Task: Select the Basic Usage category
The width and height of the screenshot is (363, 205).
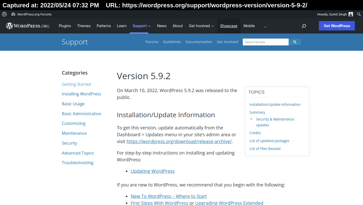Action: 73,104
